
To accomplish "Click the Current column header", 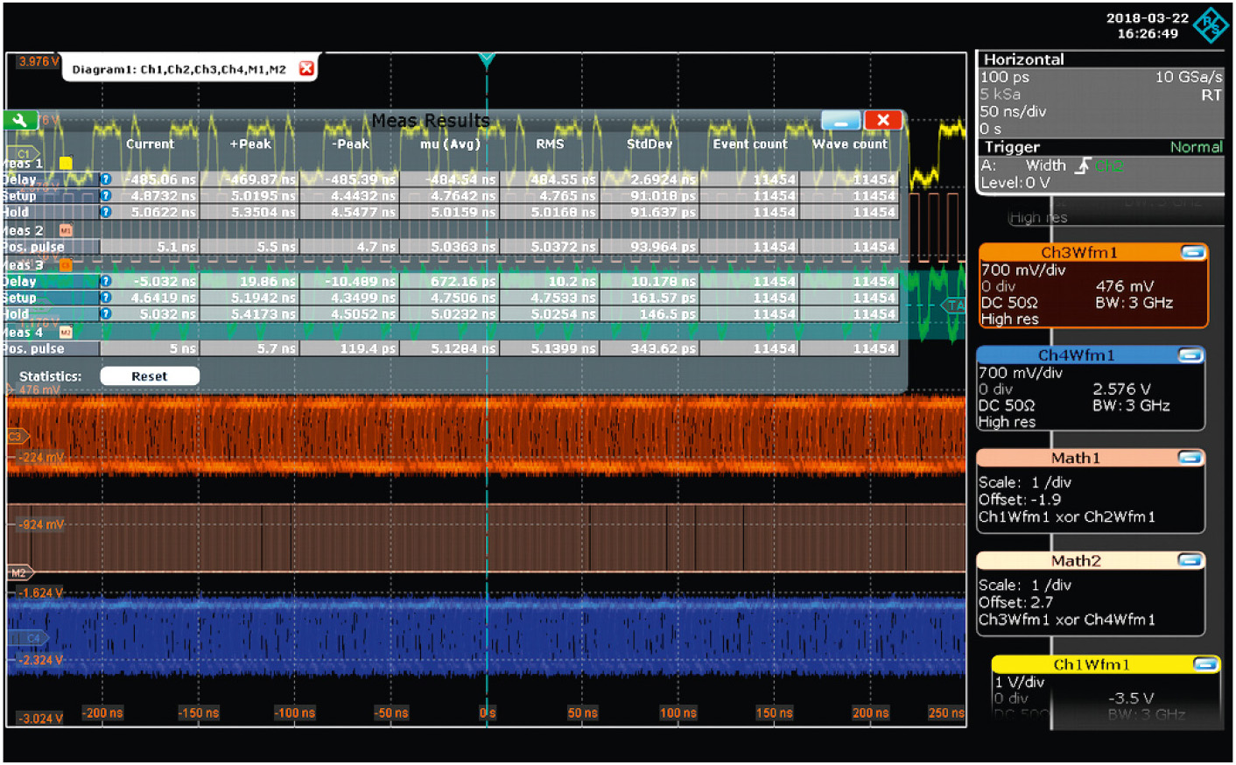I will pos(150,144).
